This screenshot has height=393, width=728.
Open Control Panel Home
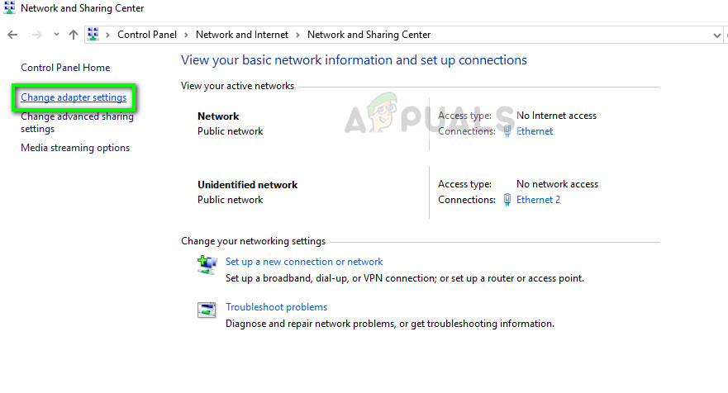[65, 68]
